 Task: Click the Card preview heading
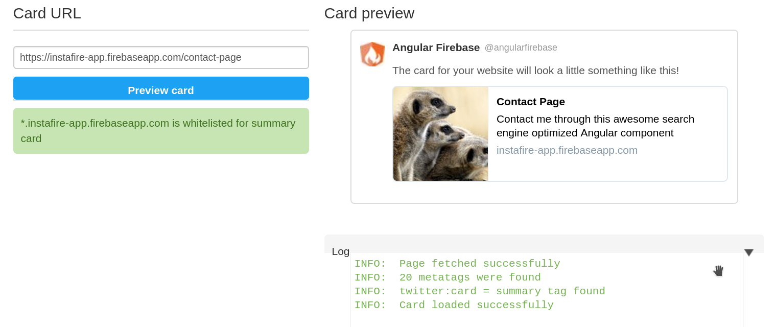369,13
